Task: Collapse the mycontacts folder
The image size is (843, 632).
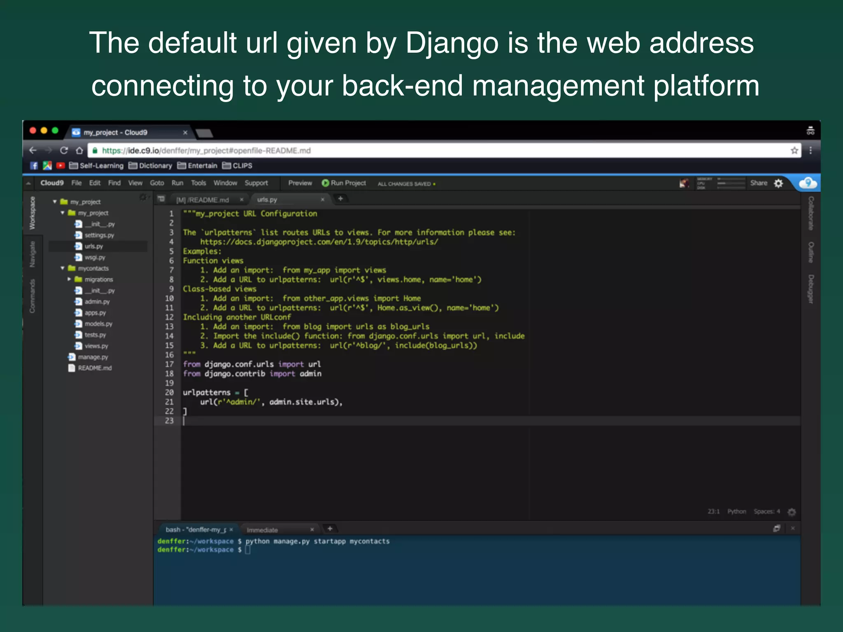Action: (63, 268)
